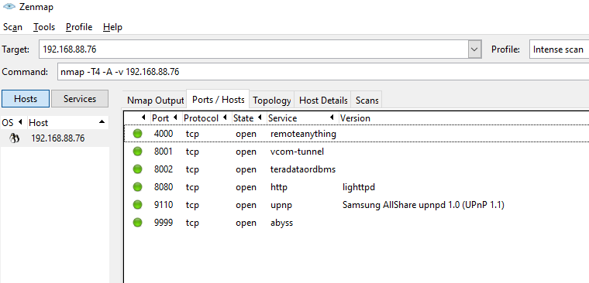Click port number 4000 cell
This screenshot has height=283, width=589.
click(164, 134)
